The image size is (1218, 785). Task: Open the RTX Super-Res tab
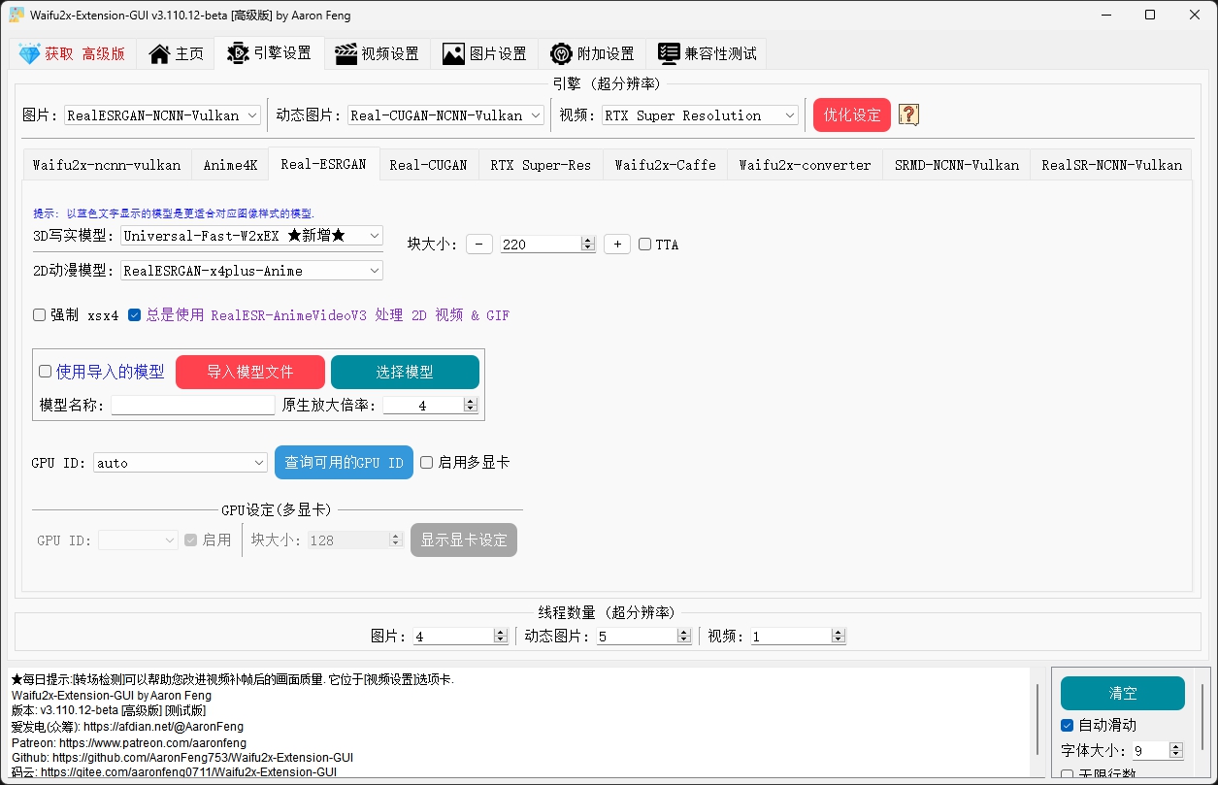pyautogui.click(x=541, y=165)
